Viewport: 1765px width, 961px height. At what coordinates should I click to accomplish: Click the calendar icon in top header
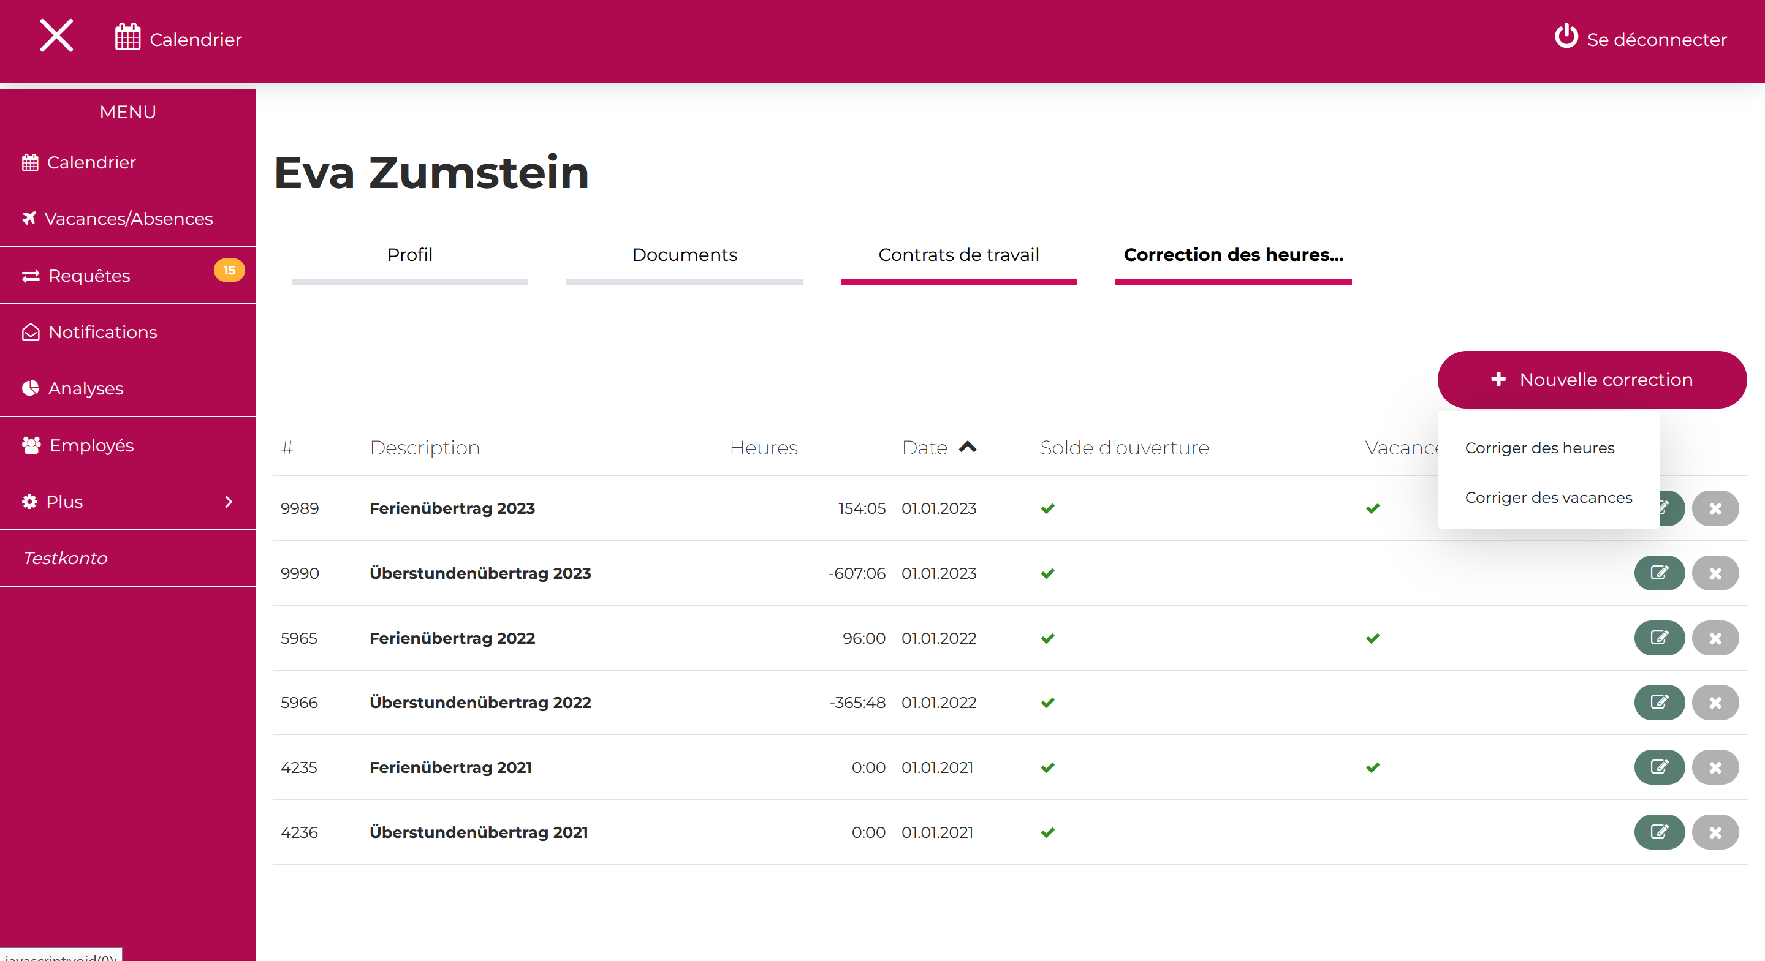coord(127,38)
